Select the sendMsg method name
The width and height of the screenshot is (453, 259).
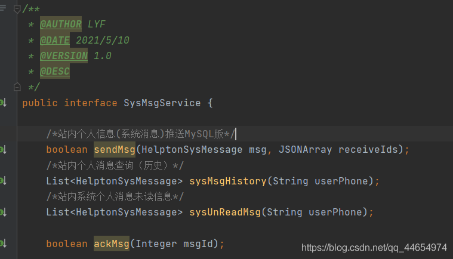(x=115, y=149)
